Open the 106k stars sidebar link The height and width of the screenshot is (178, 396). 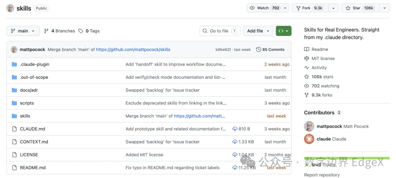319,77
